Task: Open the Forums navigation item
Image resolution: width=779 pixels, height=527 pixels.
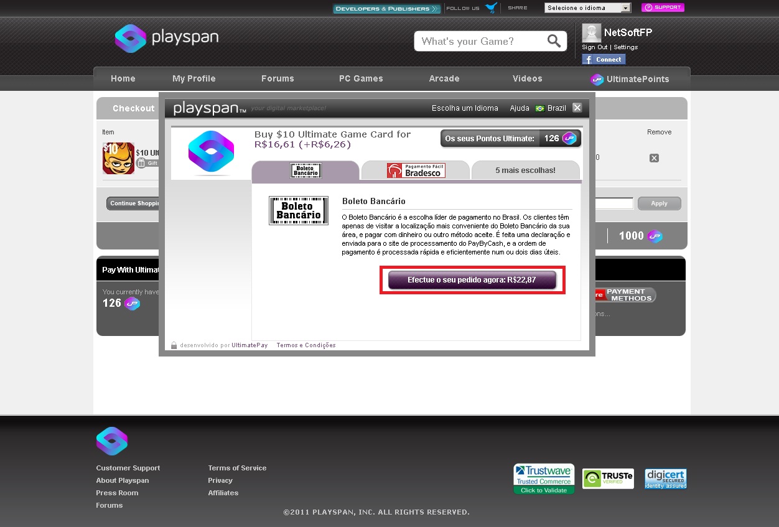Action: point(278,78)
